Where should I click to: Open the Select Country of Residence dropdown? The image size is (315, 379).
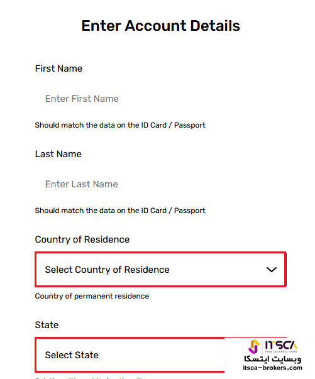(x=160, y=269)
